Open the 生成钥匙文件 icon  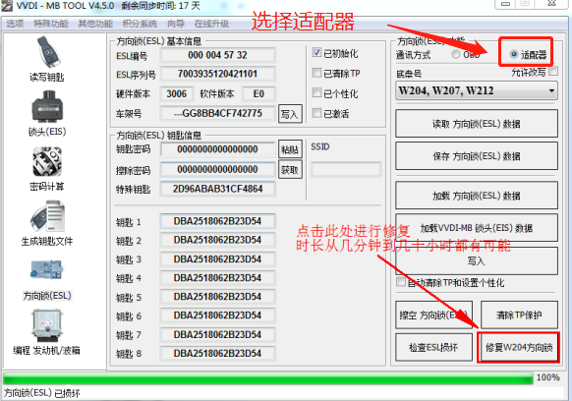point(47,215)
